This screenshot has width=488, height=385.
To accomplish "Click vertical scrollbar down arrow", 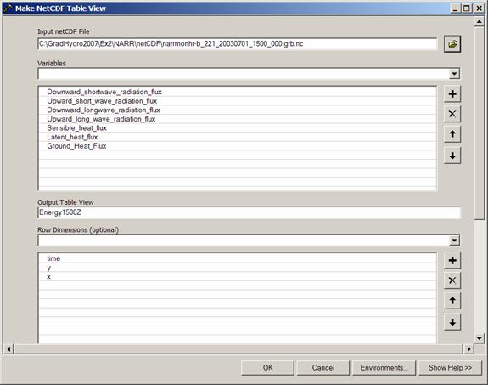I will (479, 338).
